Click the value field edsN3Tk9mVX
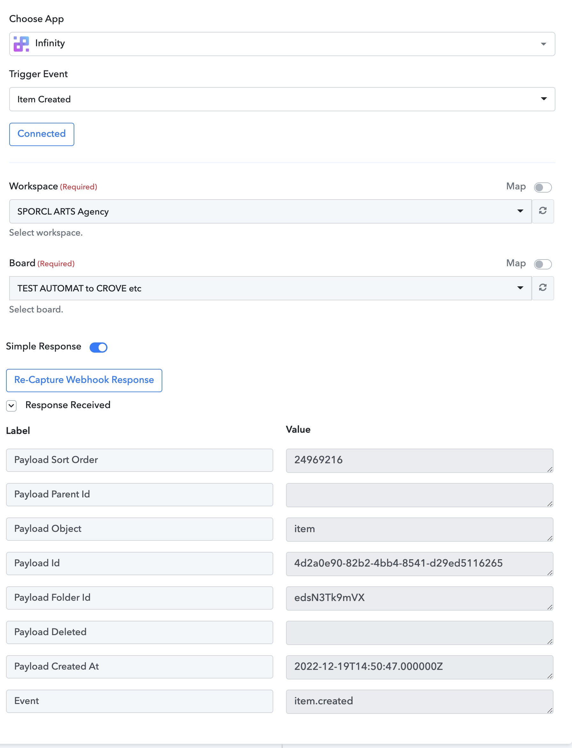This screenshot has height=748, width=572. pos(420,598)
